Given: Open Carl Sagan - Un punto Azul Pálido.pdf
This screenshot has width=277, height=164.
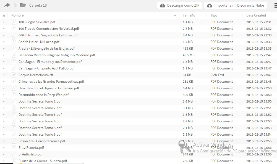Looking at the screenshot, I should (47, 68).
